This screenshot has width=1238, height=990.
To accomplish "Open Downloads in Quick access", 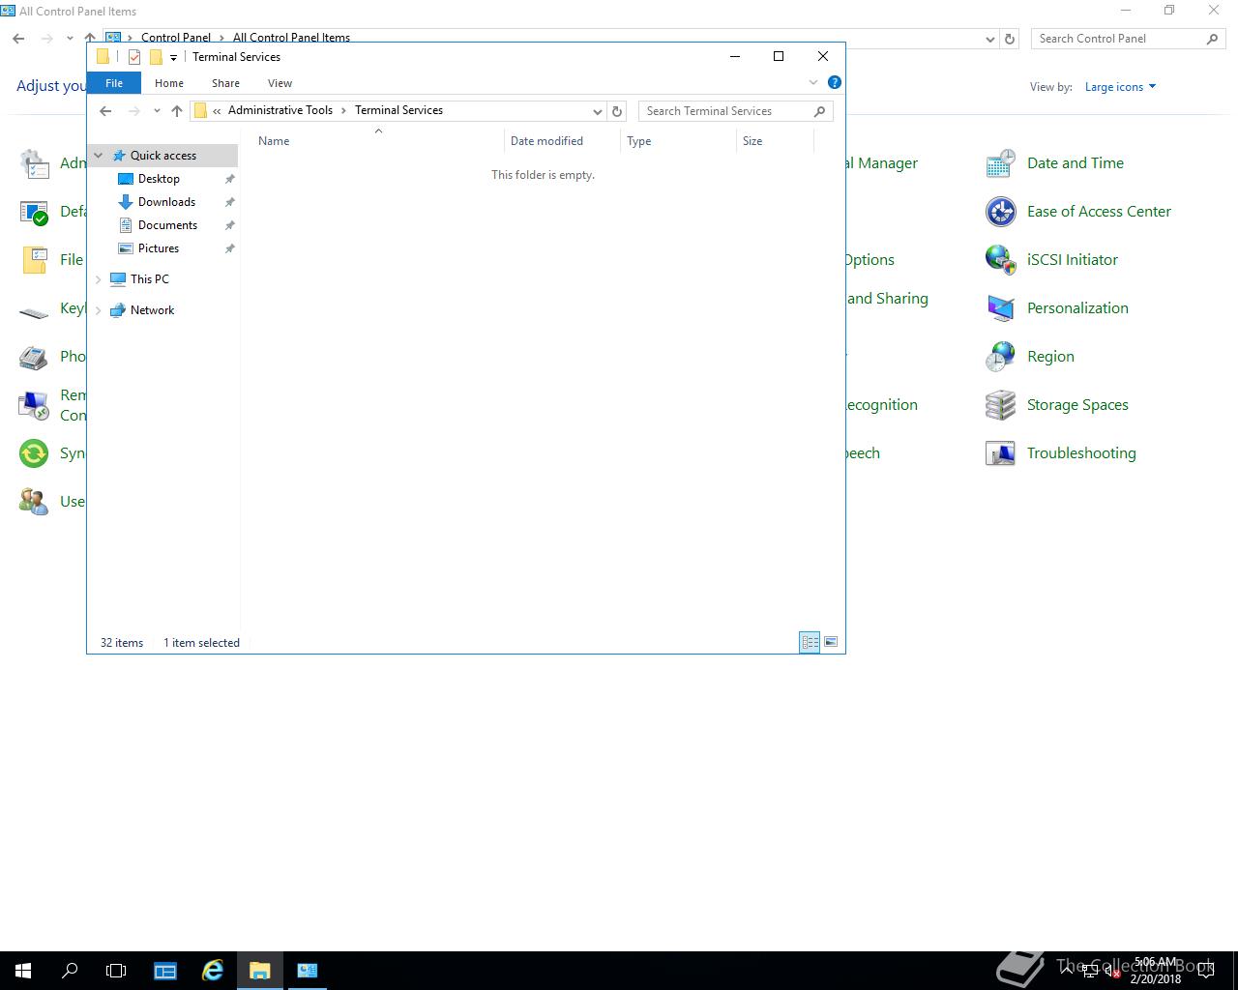I will 166,202.
